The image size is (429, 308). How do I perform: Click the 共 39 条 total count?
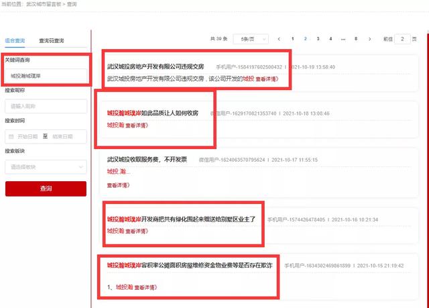coord(219,39)
